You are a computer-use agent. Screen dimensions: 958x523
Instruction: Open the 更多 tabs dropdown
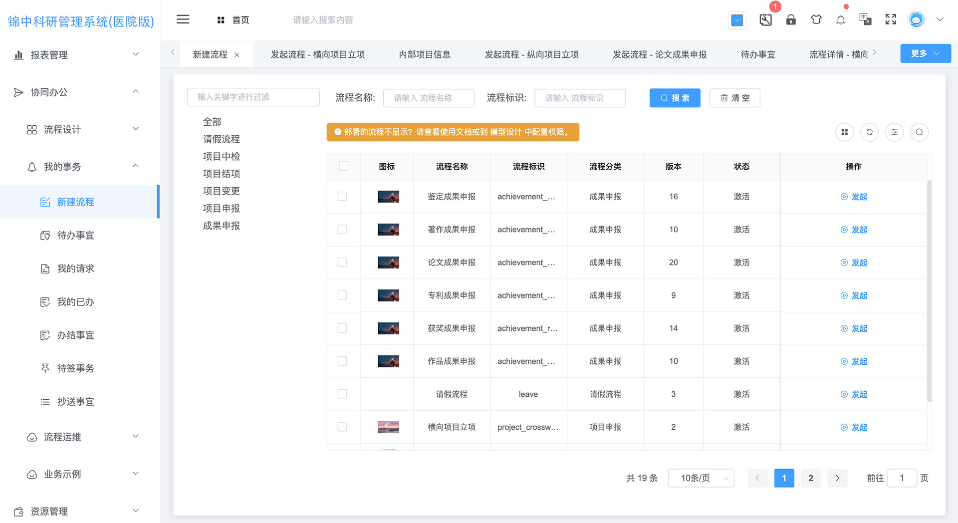925,53
